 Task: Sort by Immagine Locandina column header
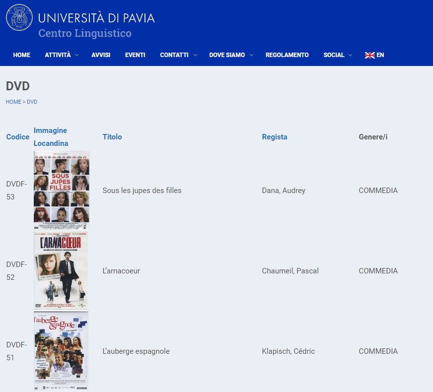[51, 137]
